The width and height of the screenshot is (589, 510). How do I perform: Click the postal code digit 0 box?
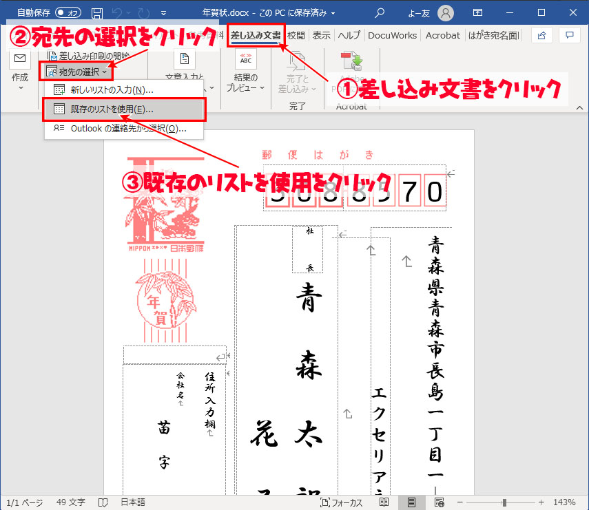tap(435, 190)
